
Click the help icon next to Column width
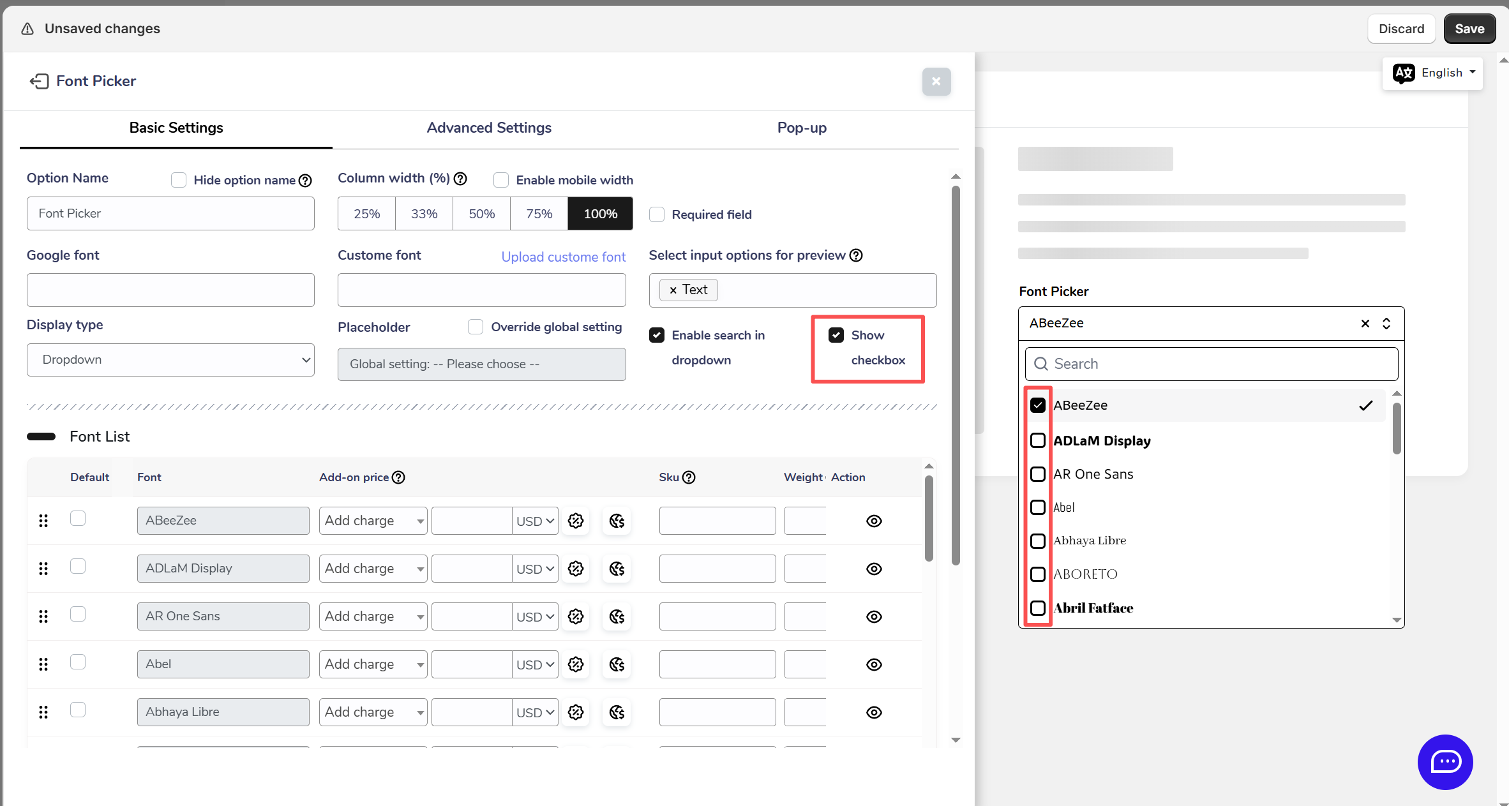460,179
